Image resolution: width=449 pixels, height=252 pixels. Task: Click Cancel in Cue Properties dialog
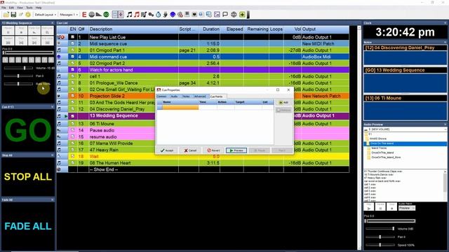(190, 150)
